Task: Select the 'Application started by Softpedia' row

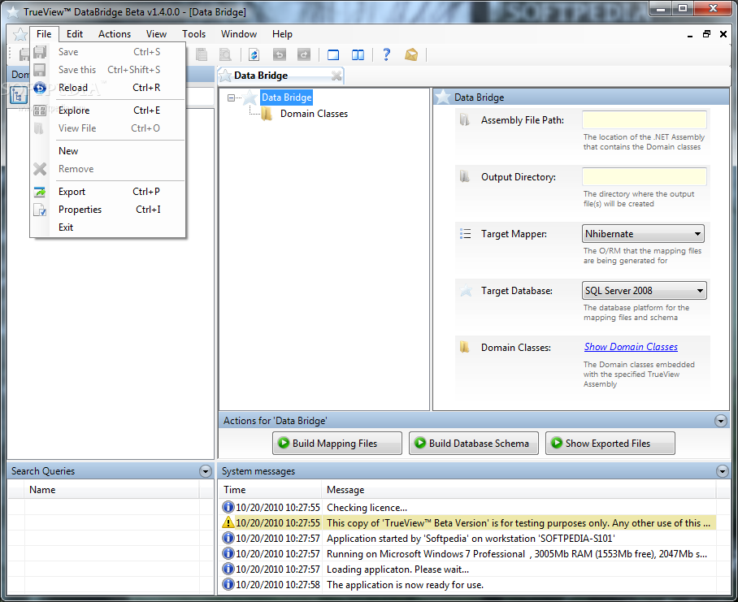Action: [x=468, y=538]
